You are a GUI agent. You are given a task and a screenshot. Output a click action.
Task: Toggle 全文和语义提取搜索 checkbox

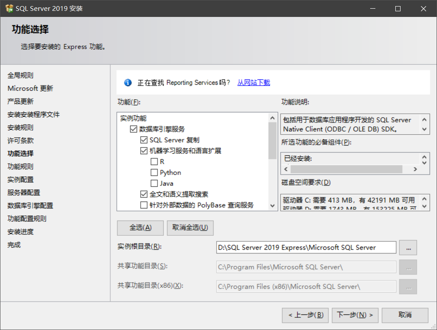[144, 194]
